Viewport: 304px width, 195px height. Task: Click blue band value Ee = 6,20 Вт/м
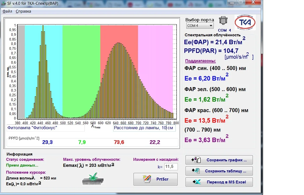(206, 77)
